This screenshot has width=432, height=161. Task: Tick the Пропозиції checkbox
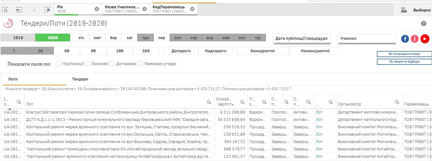pyautogui.click(x=58, y=64)
